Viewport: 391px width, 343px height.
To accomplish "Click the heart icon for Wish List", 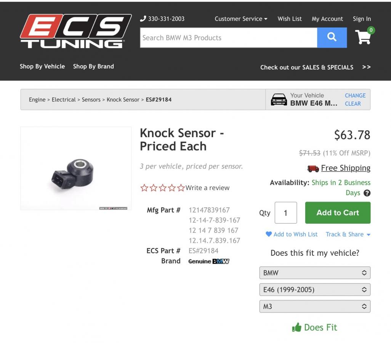I will click(x=269, y=234).
